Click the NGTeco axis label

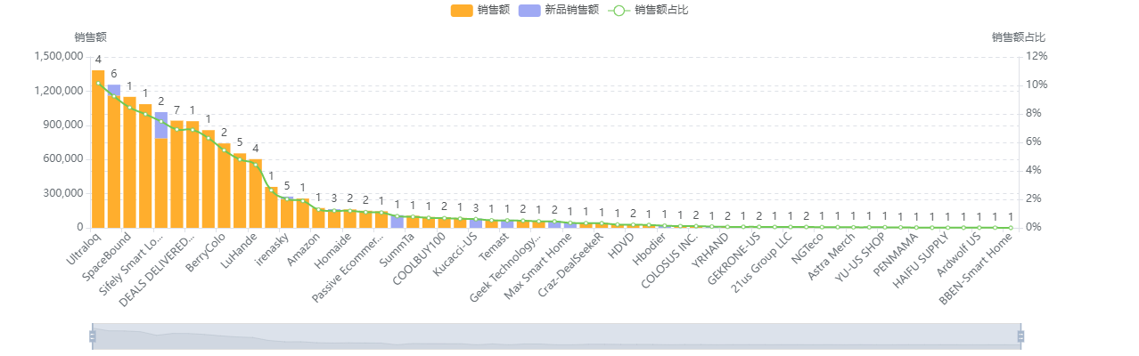[x=807, y=249]
